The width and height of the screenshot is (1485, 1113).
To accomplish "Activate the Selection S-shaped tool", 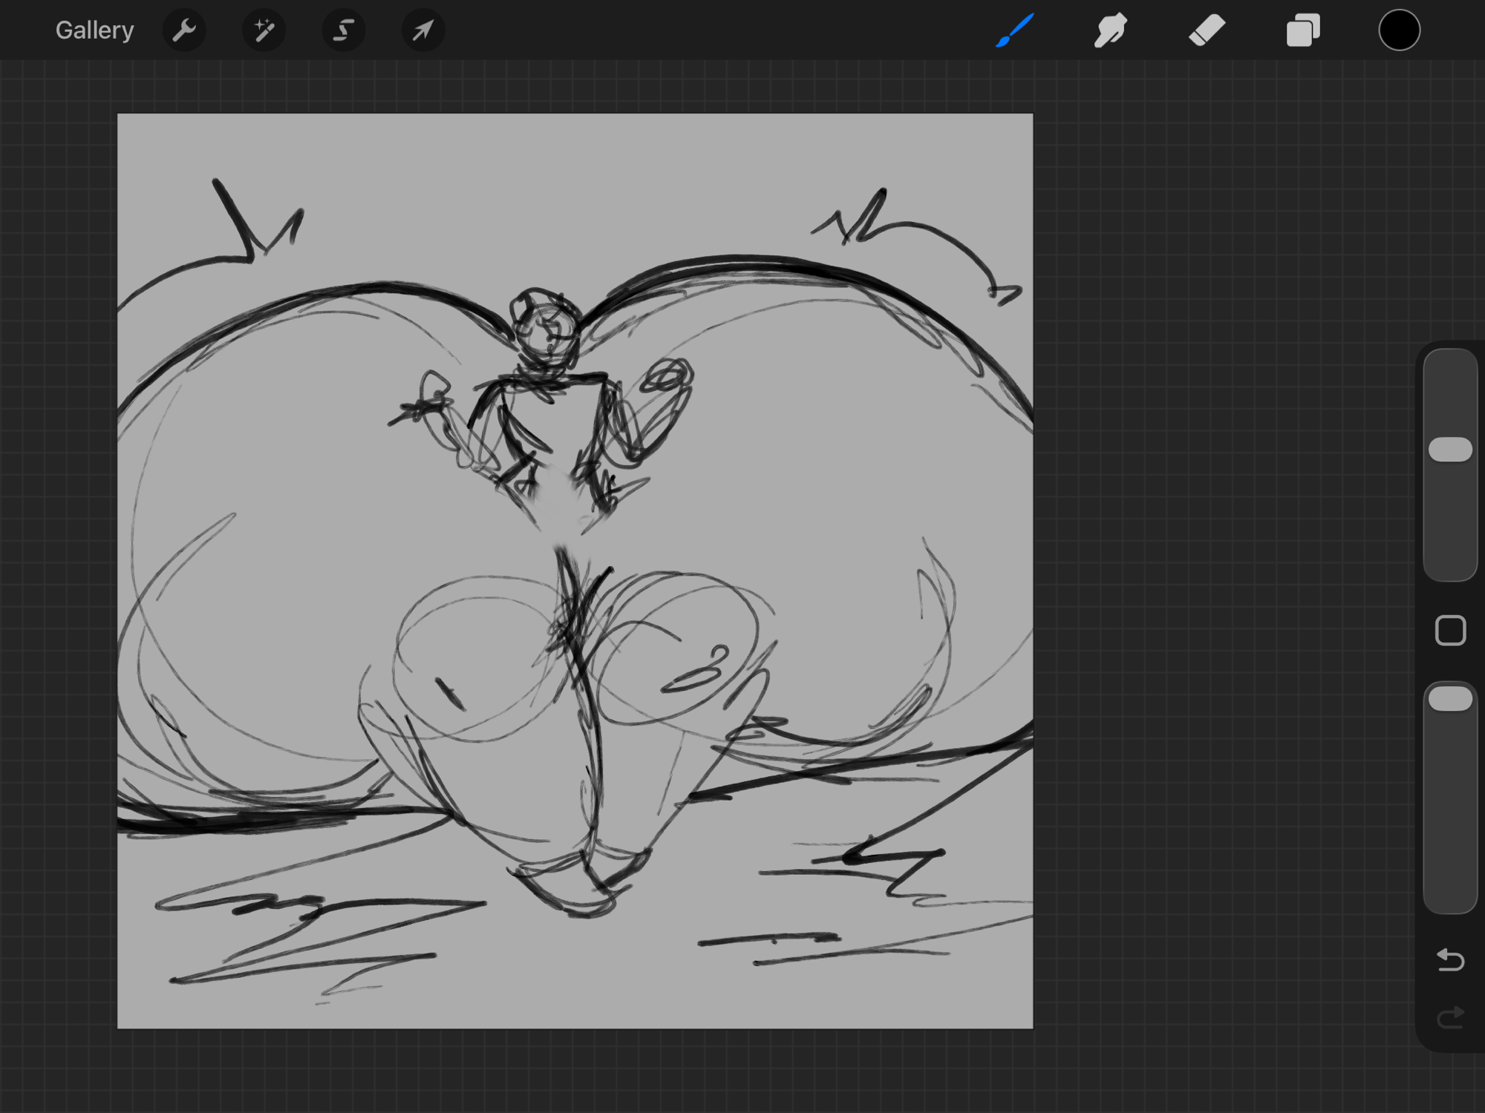I will tap(343, 30).
